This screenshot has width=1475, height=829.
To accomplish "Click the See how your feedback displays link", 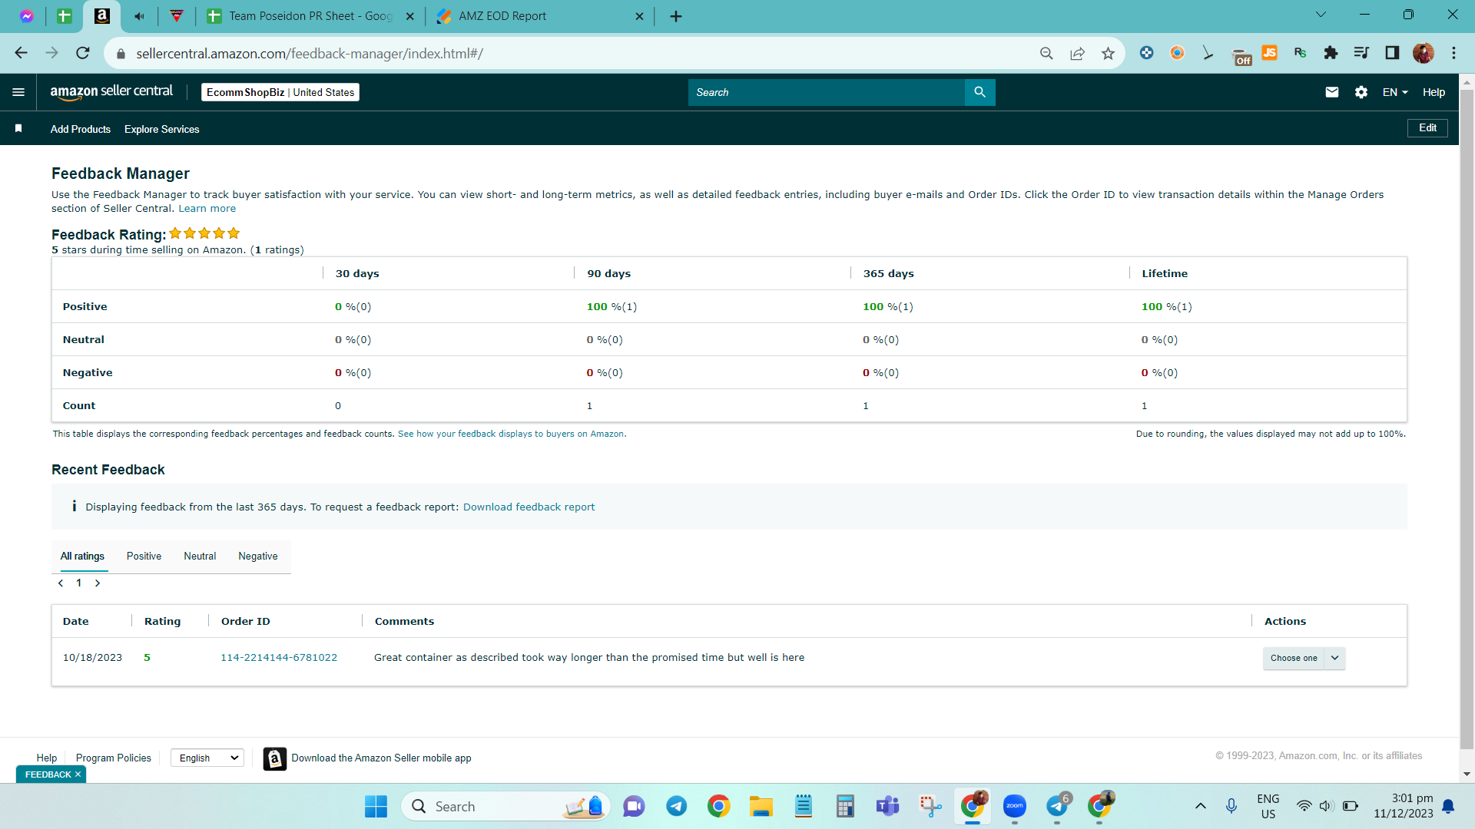I will pyautogui.click(x=511, y=434).
